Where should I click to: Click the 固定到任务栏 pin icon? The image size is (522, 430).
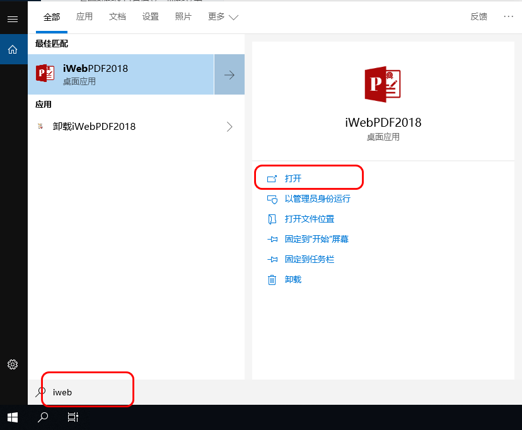tap(274, 259)
